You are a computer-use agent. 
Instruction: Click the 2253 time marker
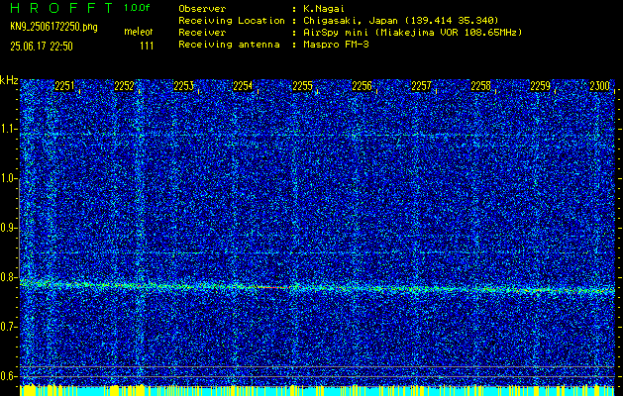[183, 86]
